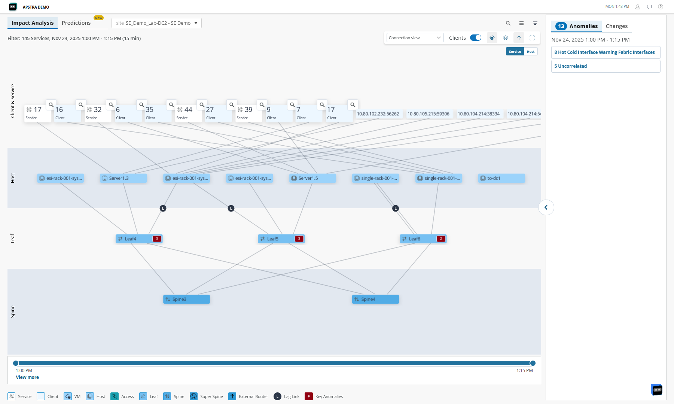Select the Spine3 node
Viewport: 674px width, 404px height.
coord(186,300)
